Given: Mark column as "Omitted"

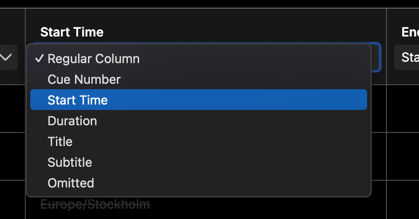Looking at the screenshot, I should pos(71,183).
